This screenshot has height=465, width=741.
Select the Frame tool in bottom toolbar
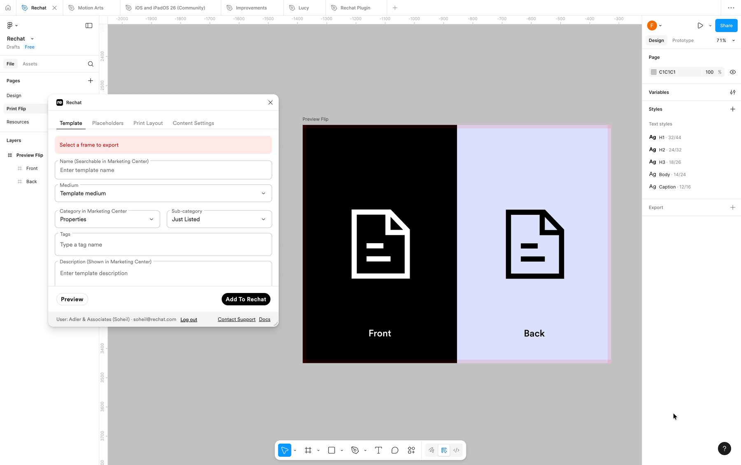tap(308, 450)
